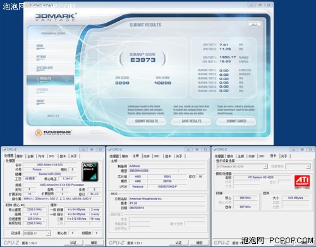Close the CPU-Z mainboard window

click(x=205, y=150)
